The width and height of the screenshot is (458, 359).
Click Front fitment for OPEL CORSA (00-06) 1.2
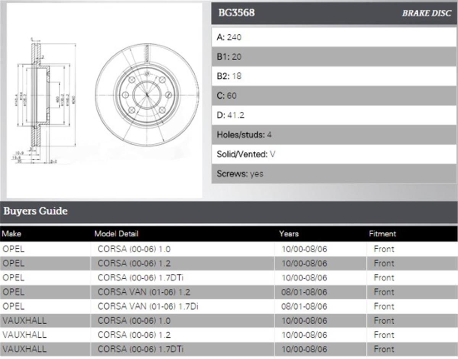[x=384, y=263]
